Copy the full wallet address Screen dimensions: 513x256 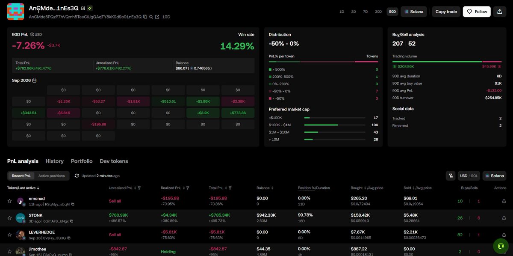145,17
